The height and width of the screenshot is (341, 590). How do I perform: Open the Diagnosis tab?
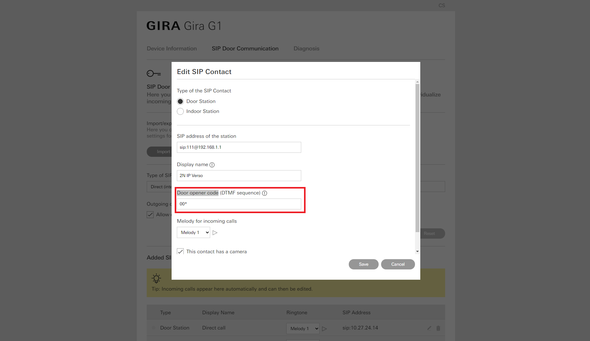point(306,49)
